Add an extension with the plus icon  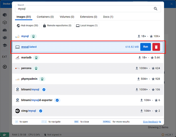pos(5,67)
